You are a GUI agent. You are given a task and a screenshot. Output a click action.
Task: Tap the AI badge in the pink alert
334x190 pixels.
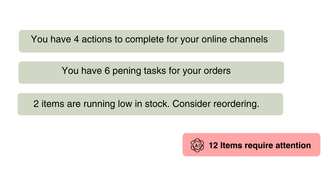coord(197,145)
